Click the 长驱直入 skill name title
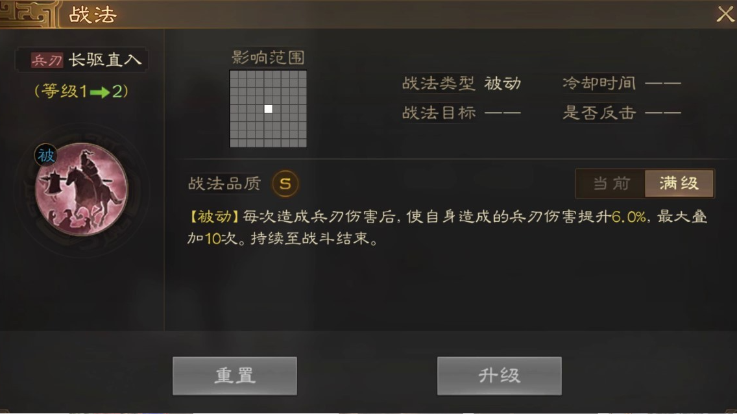 [x=105, y=60]
